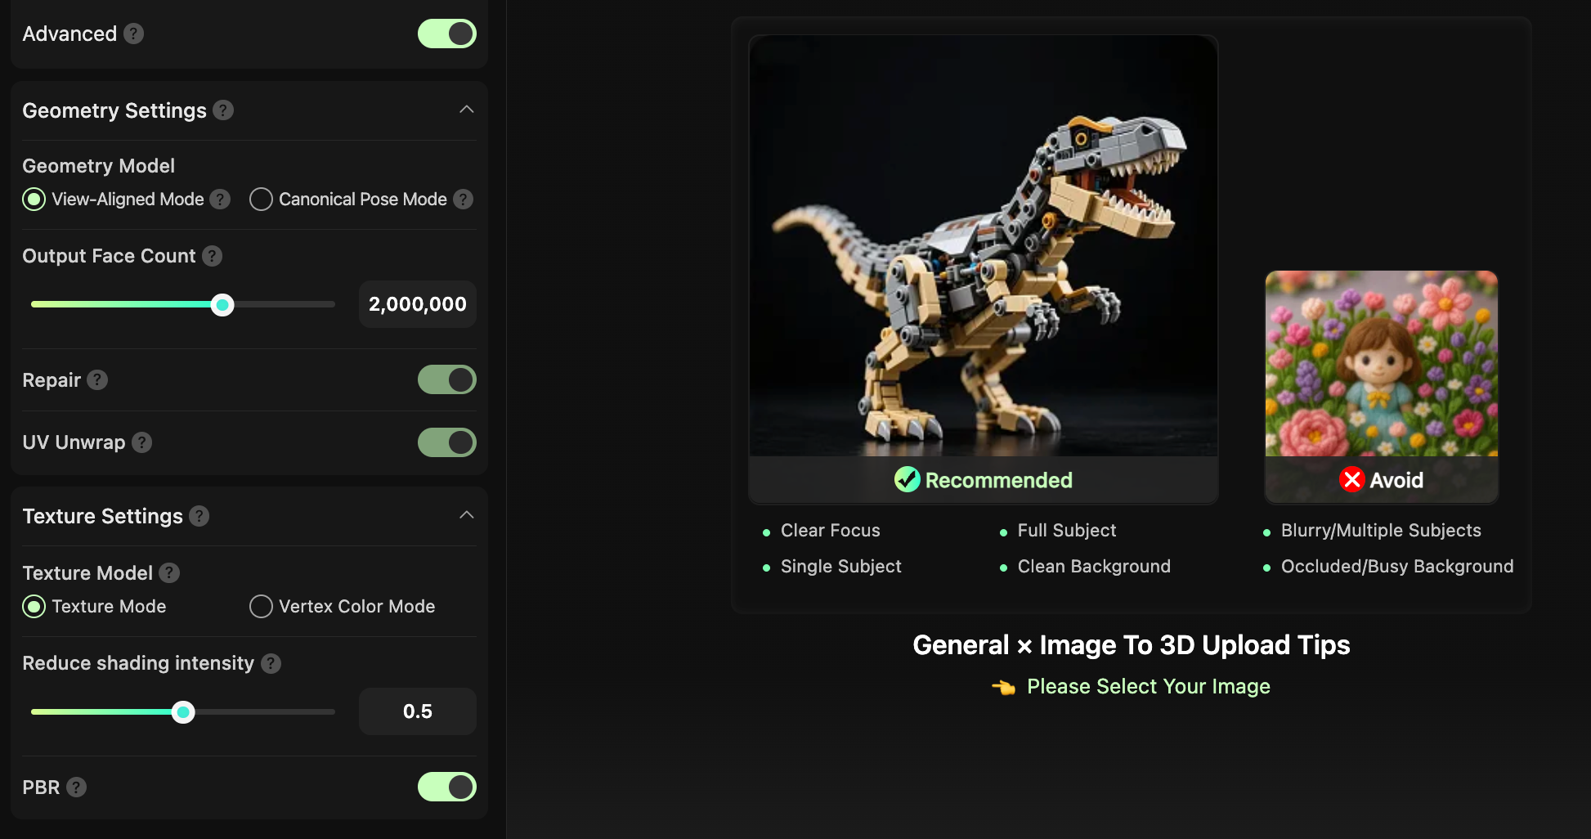Collapse the Geometry Settings section

(466, 109)
